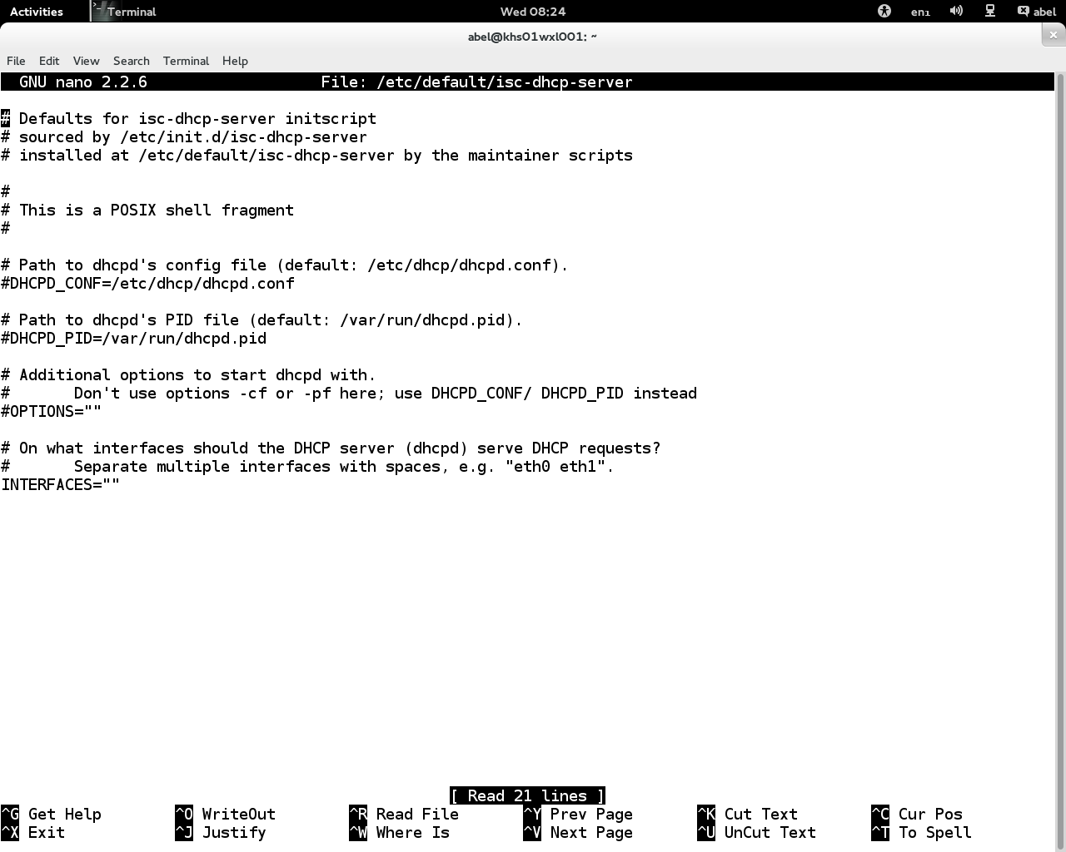Click the #DHCPD_CONF=/etc/dhcp/dhcpd.conf line
Viewport: 1066px width, 852px height.
coord(147,284)
